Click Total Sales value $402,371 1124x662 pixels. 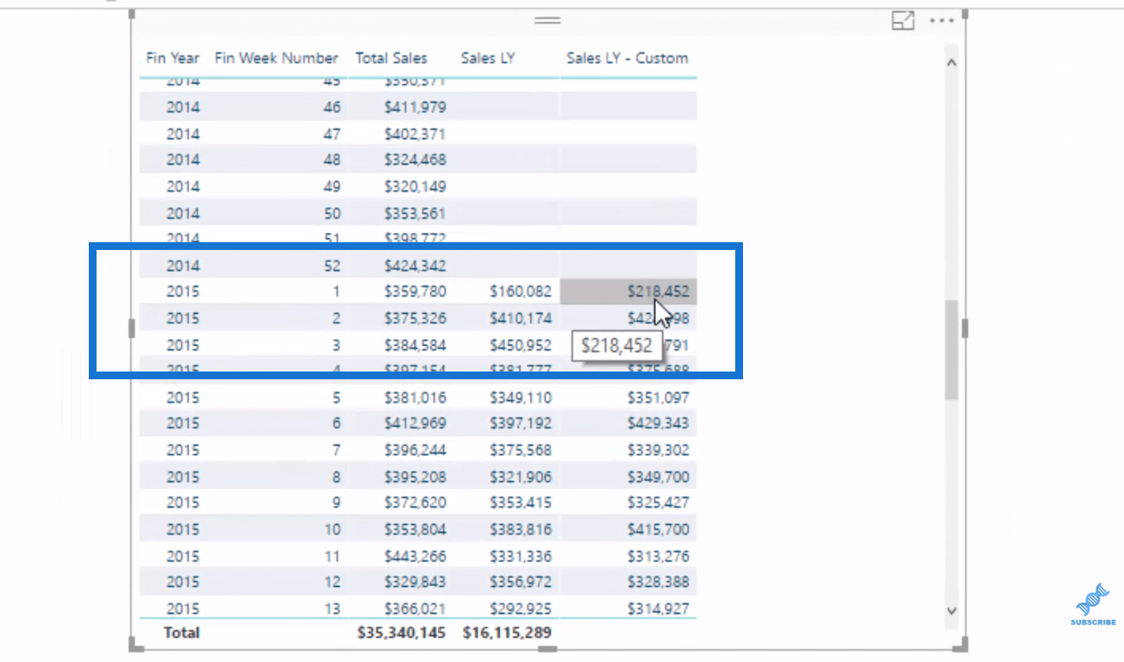pos(415,134)
